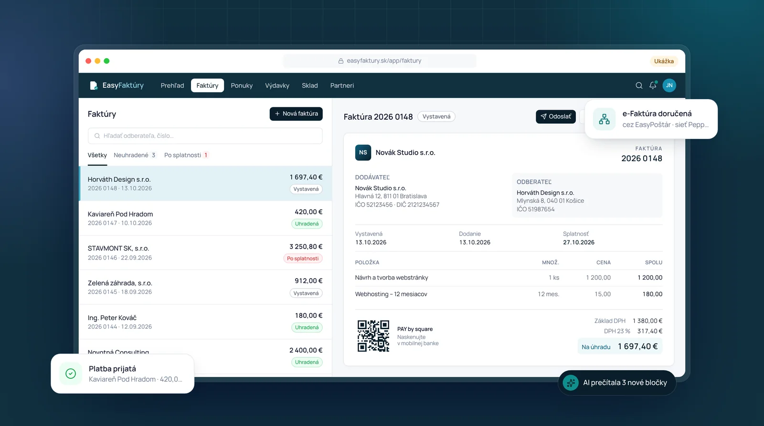Viewport: 764px width, 426px height.
Task: Click the Webhosting – 12 mesiacov line item
Action: click(509, 294)
